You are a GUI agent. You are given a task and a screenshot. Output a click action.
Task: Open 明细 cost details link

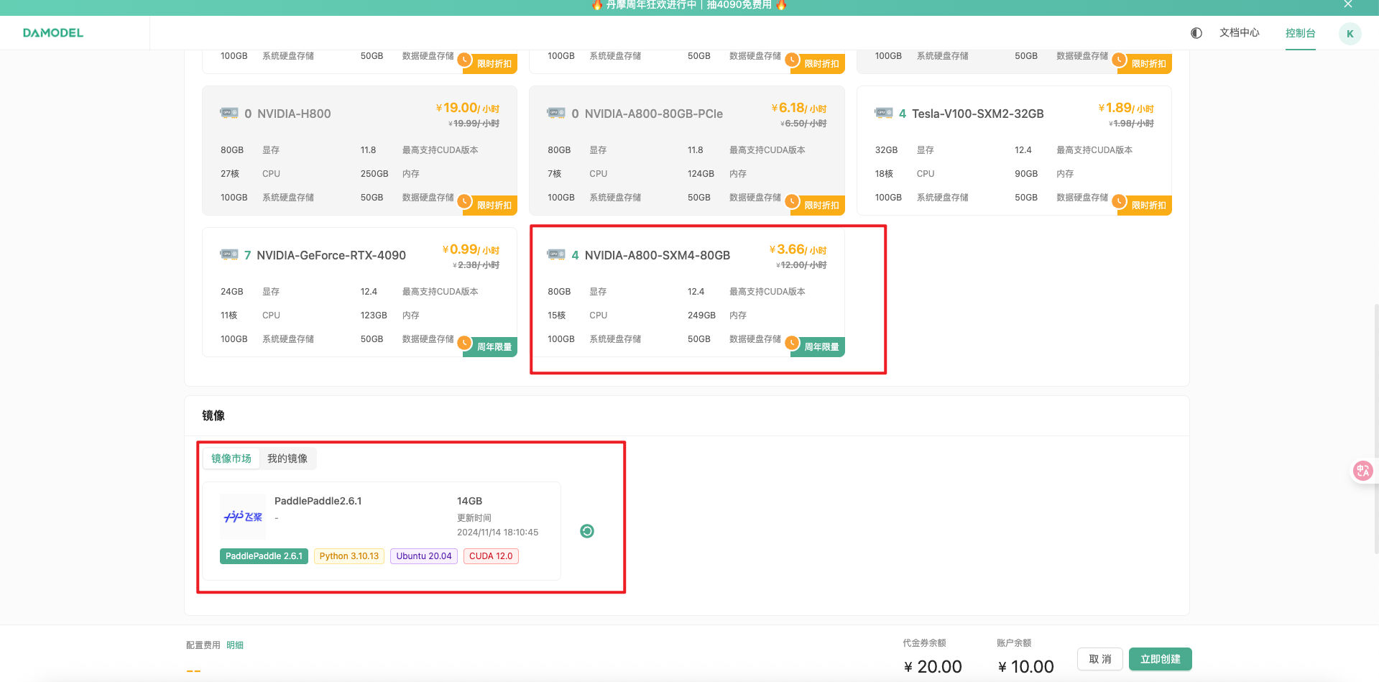tap(235, 645)
